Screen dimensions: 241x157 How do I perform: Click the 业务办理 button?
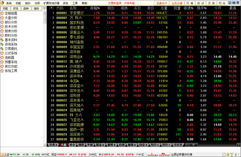tap(177, 3)
